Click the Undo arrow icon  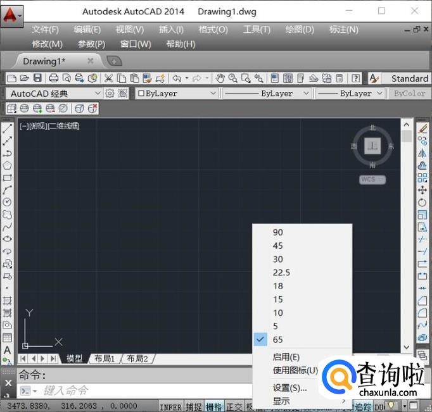[177, 78]
